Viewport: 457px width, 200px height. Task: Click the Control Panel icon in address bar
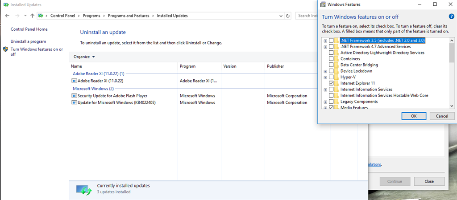pos(41,16)
